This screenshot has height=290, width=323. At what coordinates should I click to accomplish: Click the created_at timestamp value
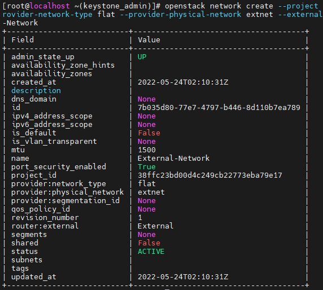coord(183,82)
